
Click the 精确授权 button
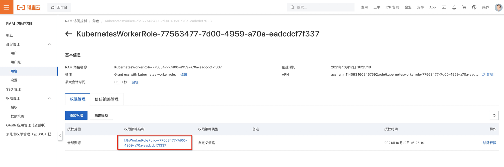pyautogui.click(x=101, y=115)
